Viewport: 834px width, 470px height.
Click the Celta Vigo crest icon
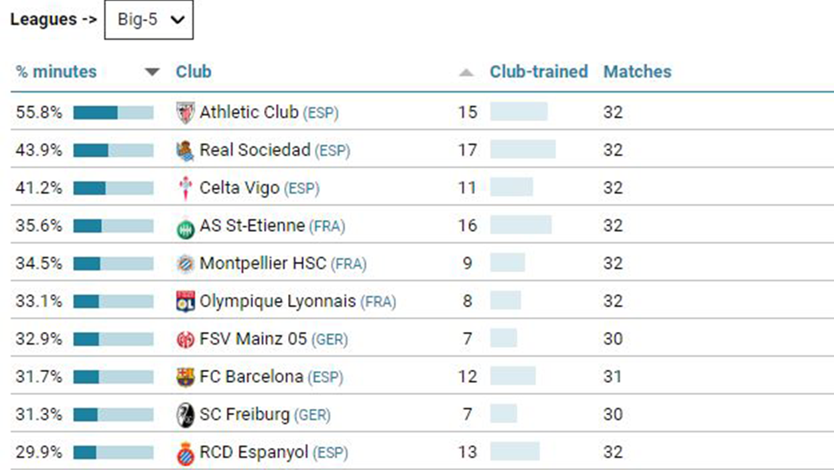coord(185,188)
